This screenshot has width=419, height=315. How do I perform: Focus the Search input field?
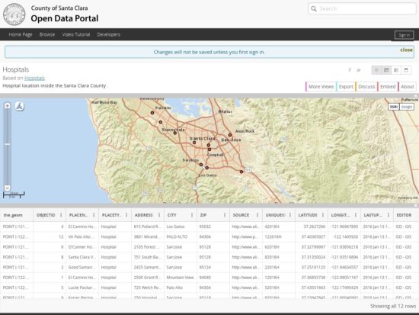pos(362,9)
